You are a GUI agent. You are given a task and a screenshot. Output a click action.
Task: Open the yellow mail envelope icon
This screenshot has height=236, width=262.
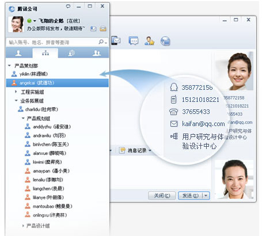(103, 29)
